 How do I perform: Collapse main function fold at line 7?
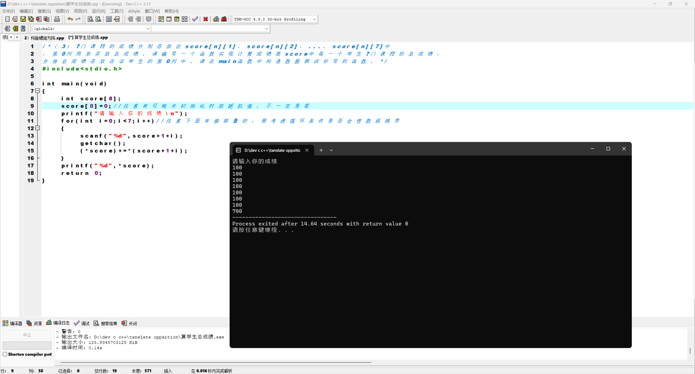tap(38, 91)
